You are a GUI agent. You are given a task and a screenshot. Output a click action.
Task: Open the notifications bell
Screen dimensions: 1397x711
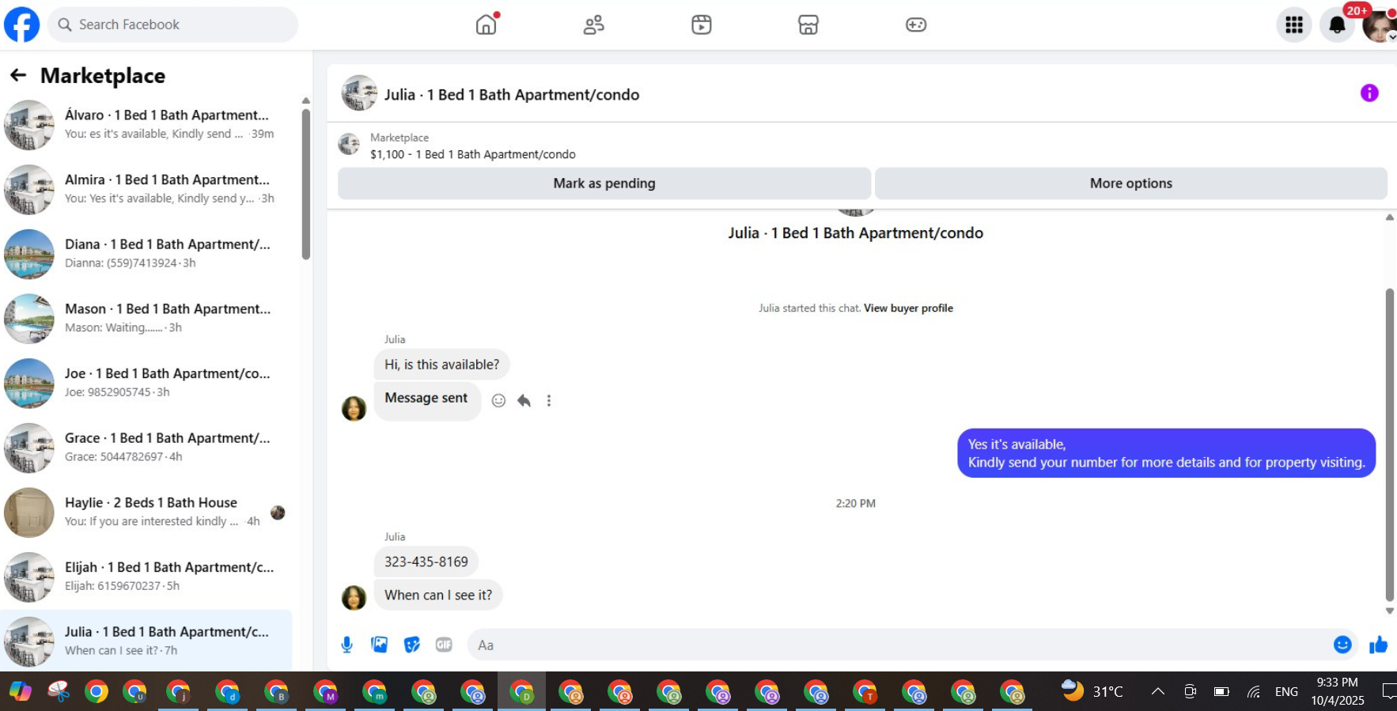pos(1338,25)
